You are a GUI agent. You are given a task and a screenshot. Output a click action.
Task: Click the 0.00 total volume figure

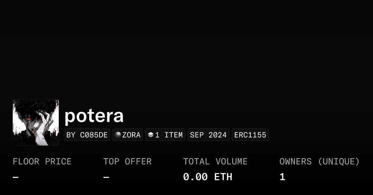pos(195,177)
